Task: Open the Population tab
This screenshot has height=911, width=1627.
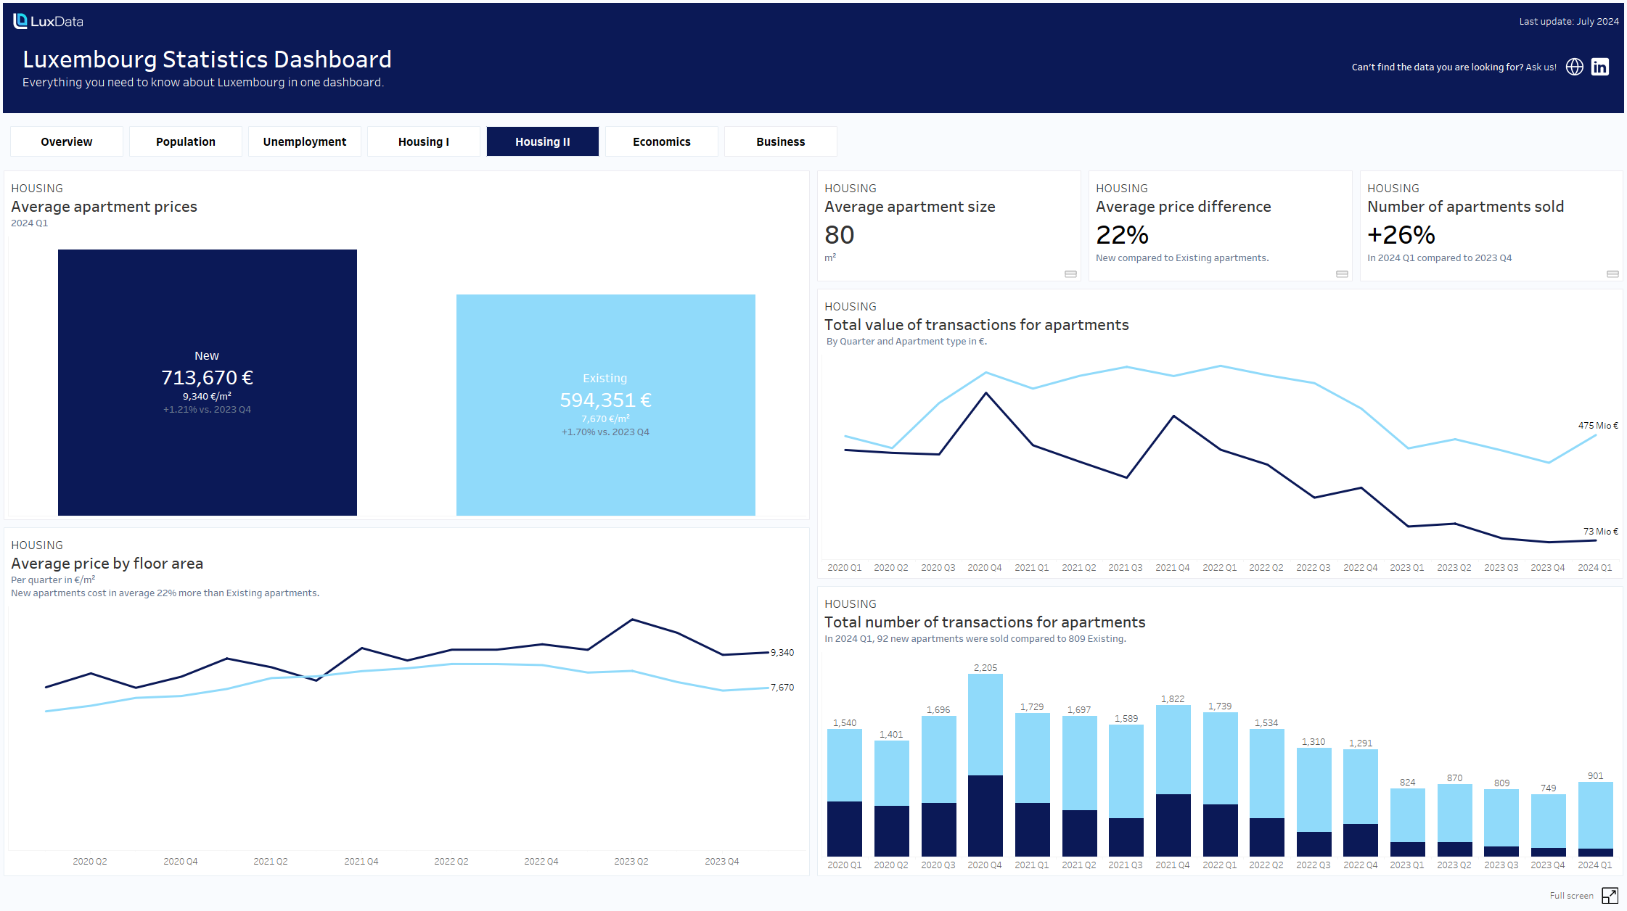Action: click(186, 141)
